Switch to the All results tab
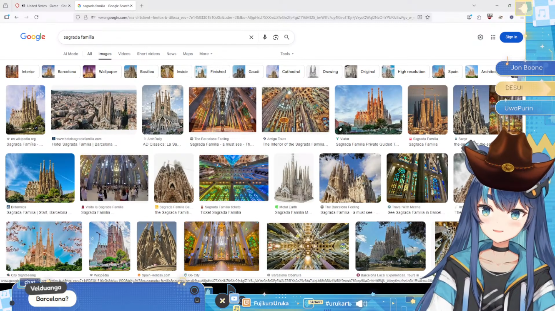Viewport: 555px width, 311px height. [90, 54]
